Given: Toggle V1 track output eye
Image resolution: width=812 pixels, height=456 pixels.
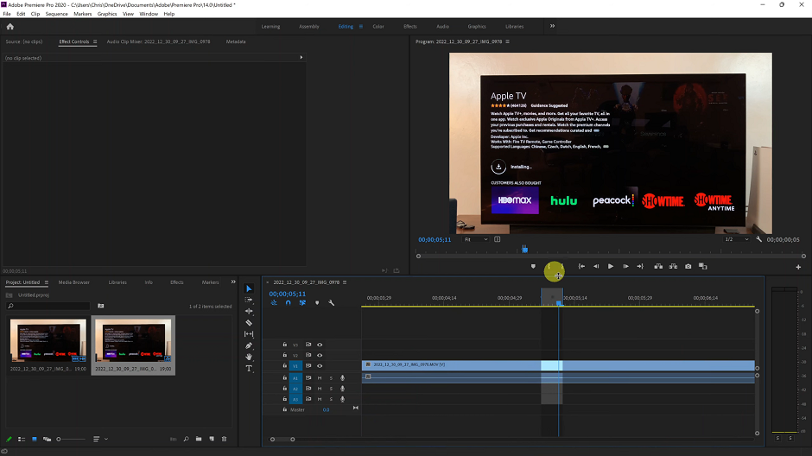Looking at the screenshot, I should pyautogui.click(x=320, y=366).
